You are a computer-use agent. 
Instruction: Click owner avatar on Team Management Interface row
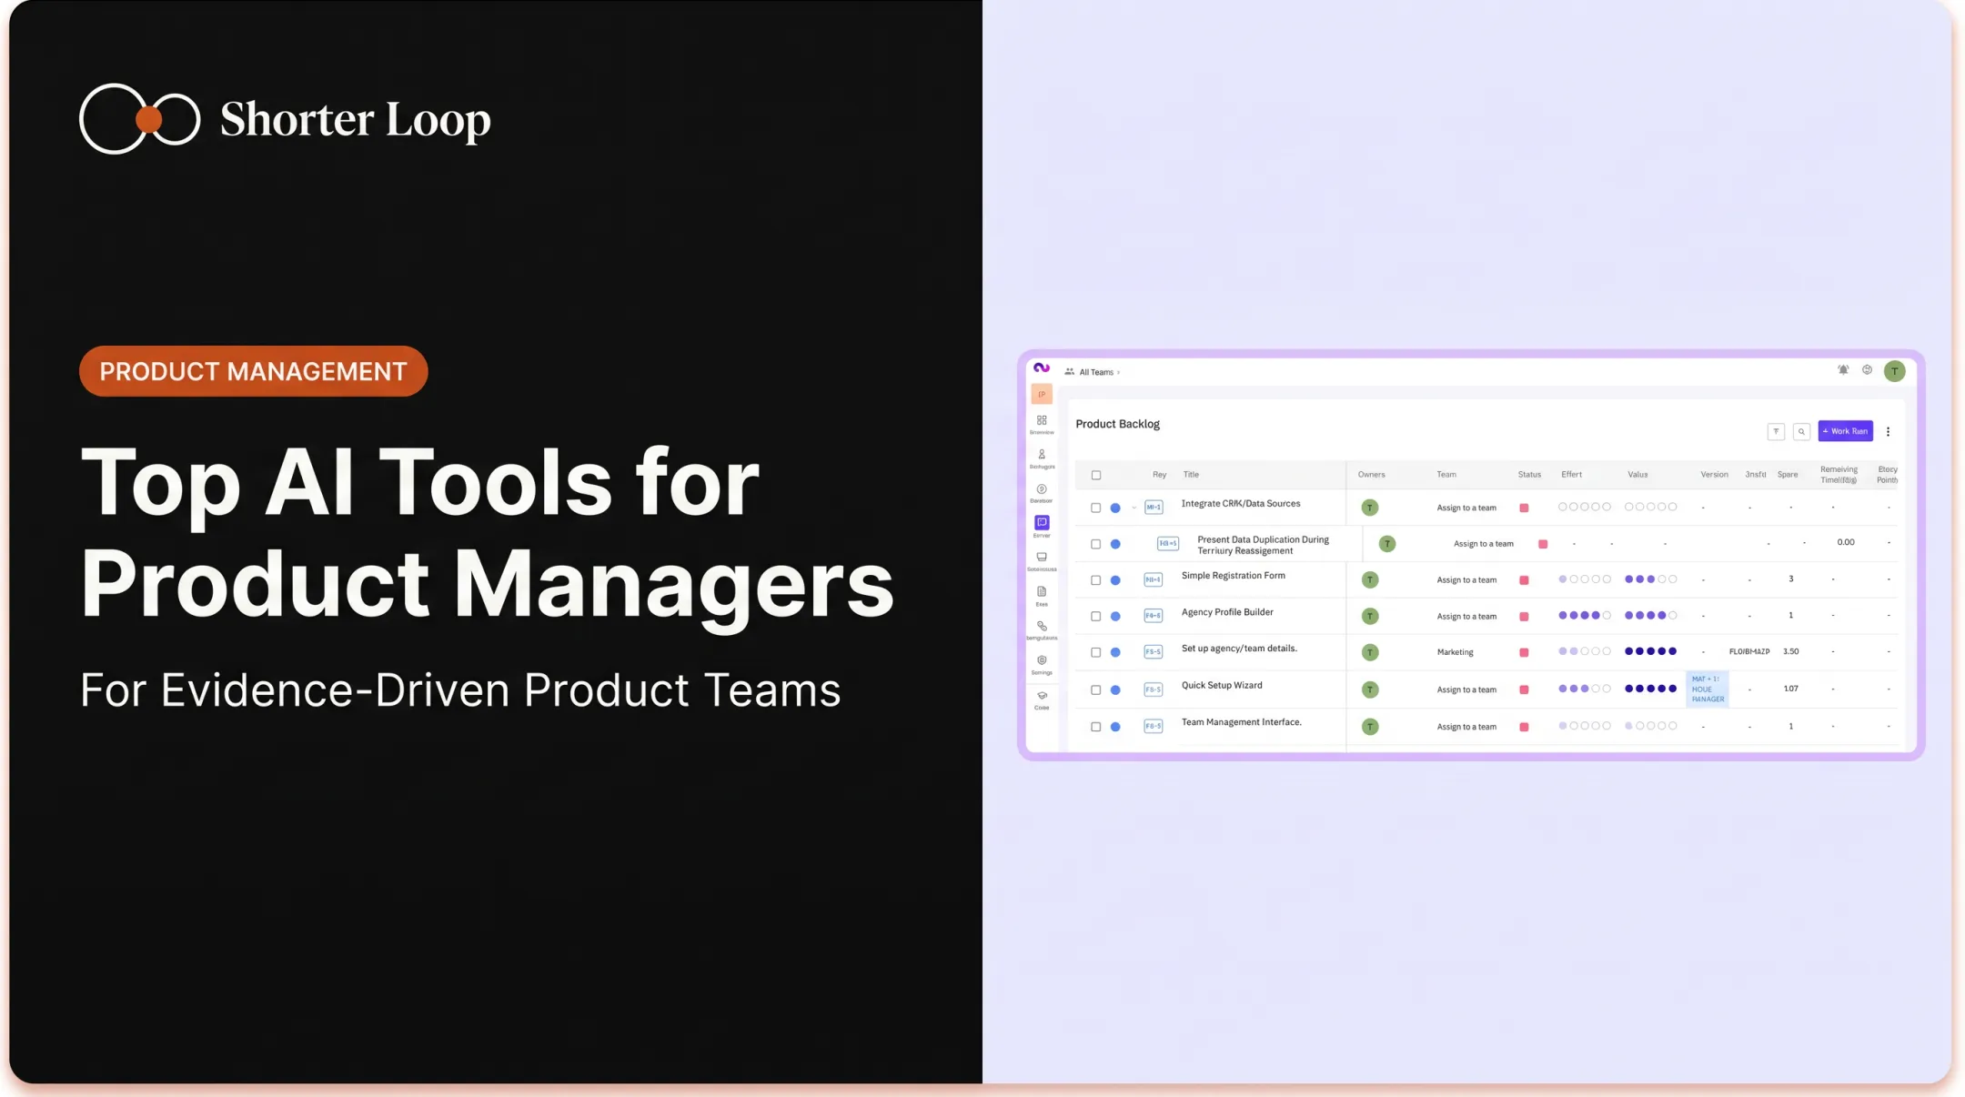pyautogui.click(x=1370, y=726)
